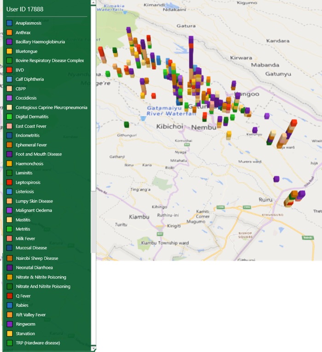Screen dimensions: 322x352
Task: Click the waterfall icon below Gatamaiyu label
Action: (143, 118)
